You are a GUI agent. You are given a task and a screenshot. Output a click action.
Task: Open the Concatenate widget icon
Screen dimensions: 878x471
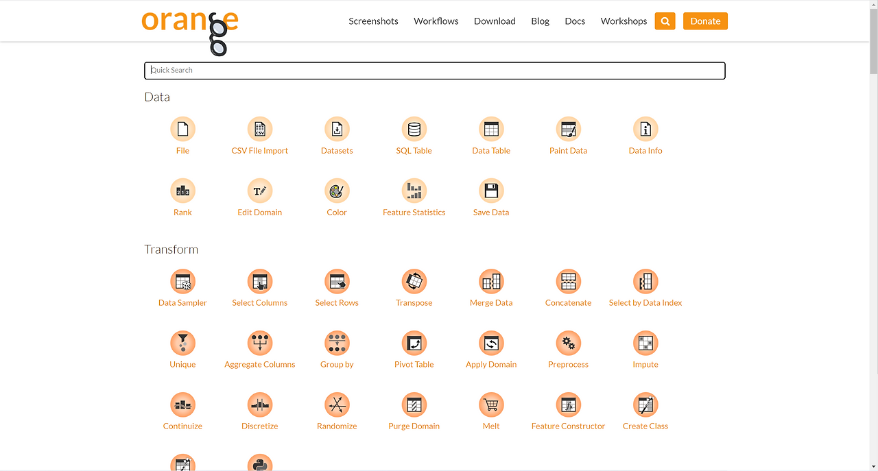pyautogui.click(x=569, y=281)
